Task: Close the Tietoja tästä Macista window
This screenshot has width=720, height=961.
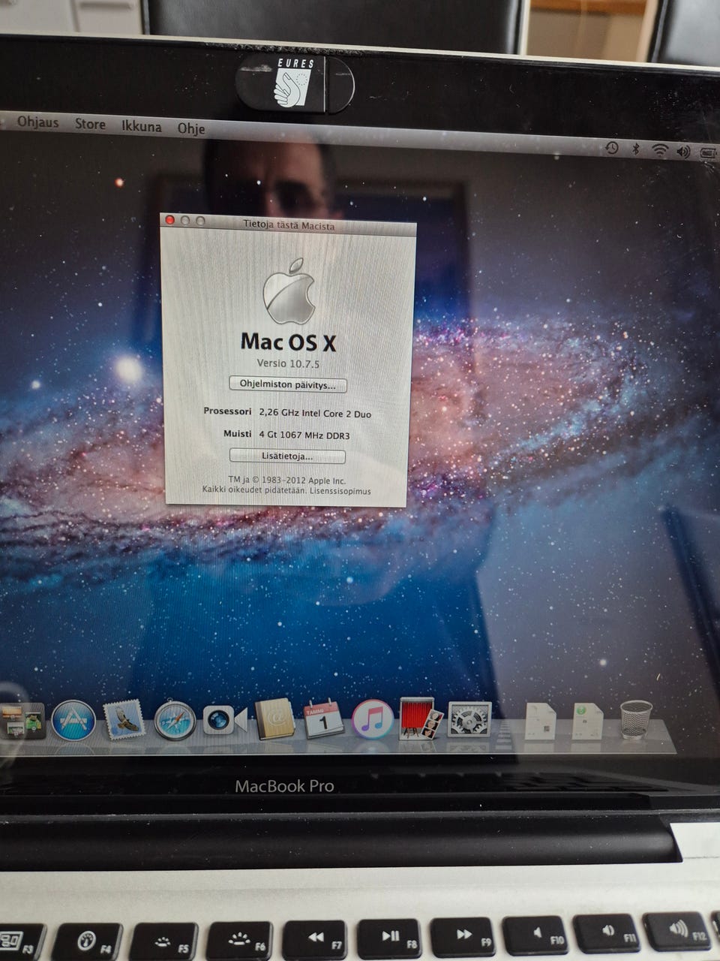Action: (x=170, y=220)
